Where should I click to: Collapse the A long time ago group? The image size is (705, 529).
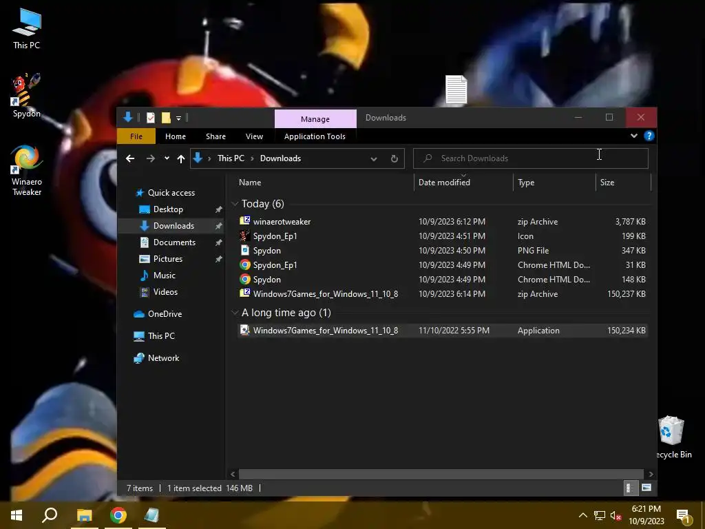pyautogui.click(x=235, y=312)
